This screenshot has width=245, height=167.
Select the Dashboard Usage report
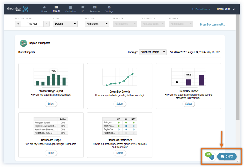[51, 153]
